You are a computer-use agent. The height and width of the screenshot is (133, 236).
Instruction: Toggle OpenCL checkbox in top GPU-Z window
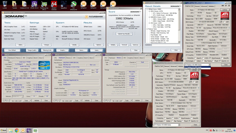[195, 58]
